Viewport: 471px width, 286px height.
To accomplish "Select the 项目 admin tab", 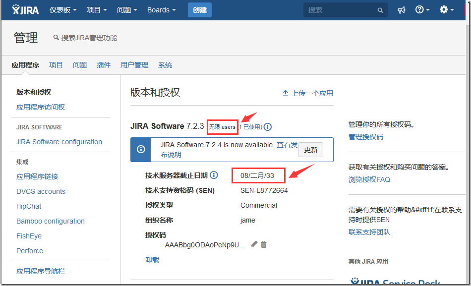I will (56, 65).
